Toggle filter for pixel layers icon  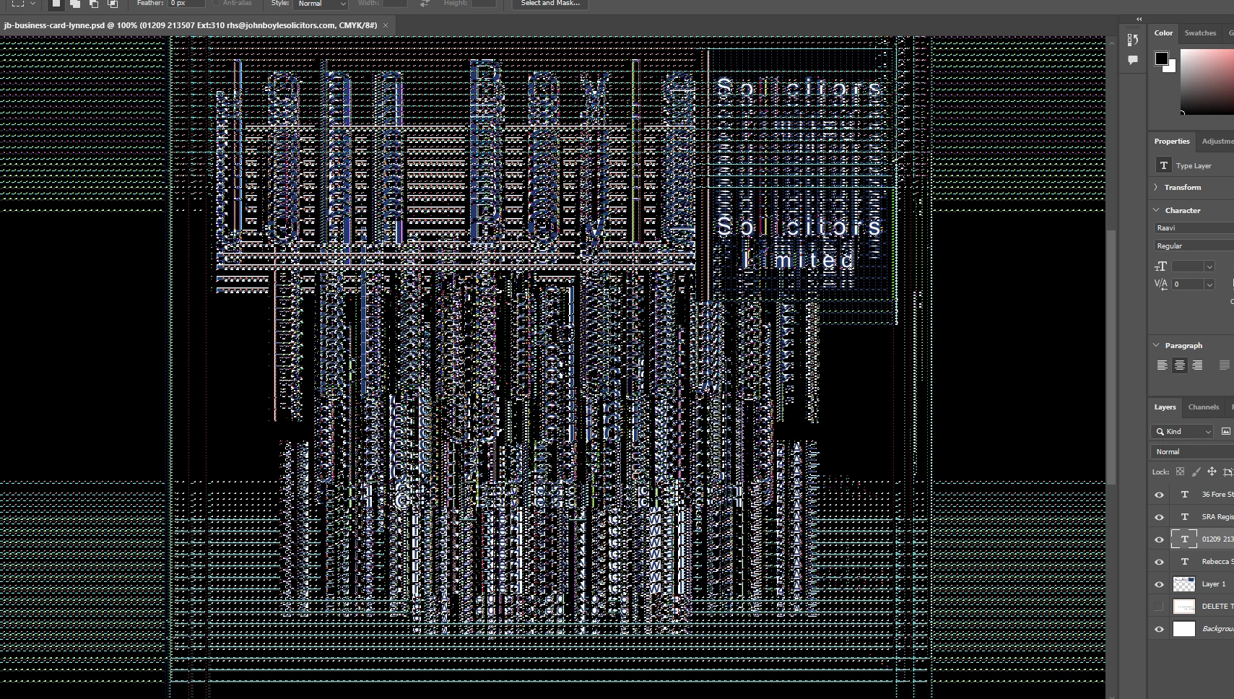[1225, 431]
